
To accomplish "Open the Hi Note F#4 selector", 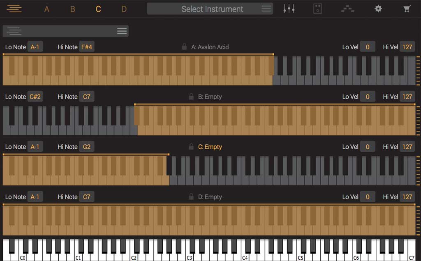I will (87, 47).
